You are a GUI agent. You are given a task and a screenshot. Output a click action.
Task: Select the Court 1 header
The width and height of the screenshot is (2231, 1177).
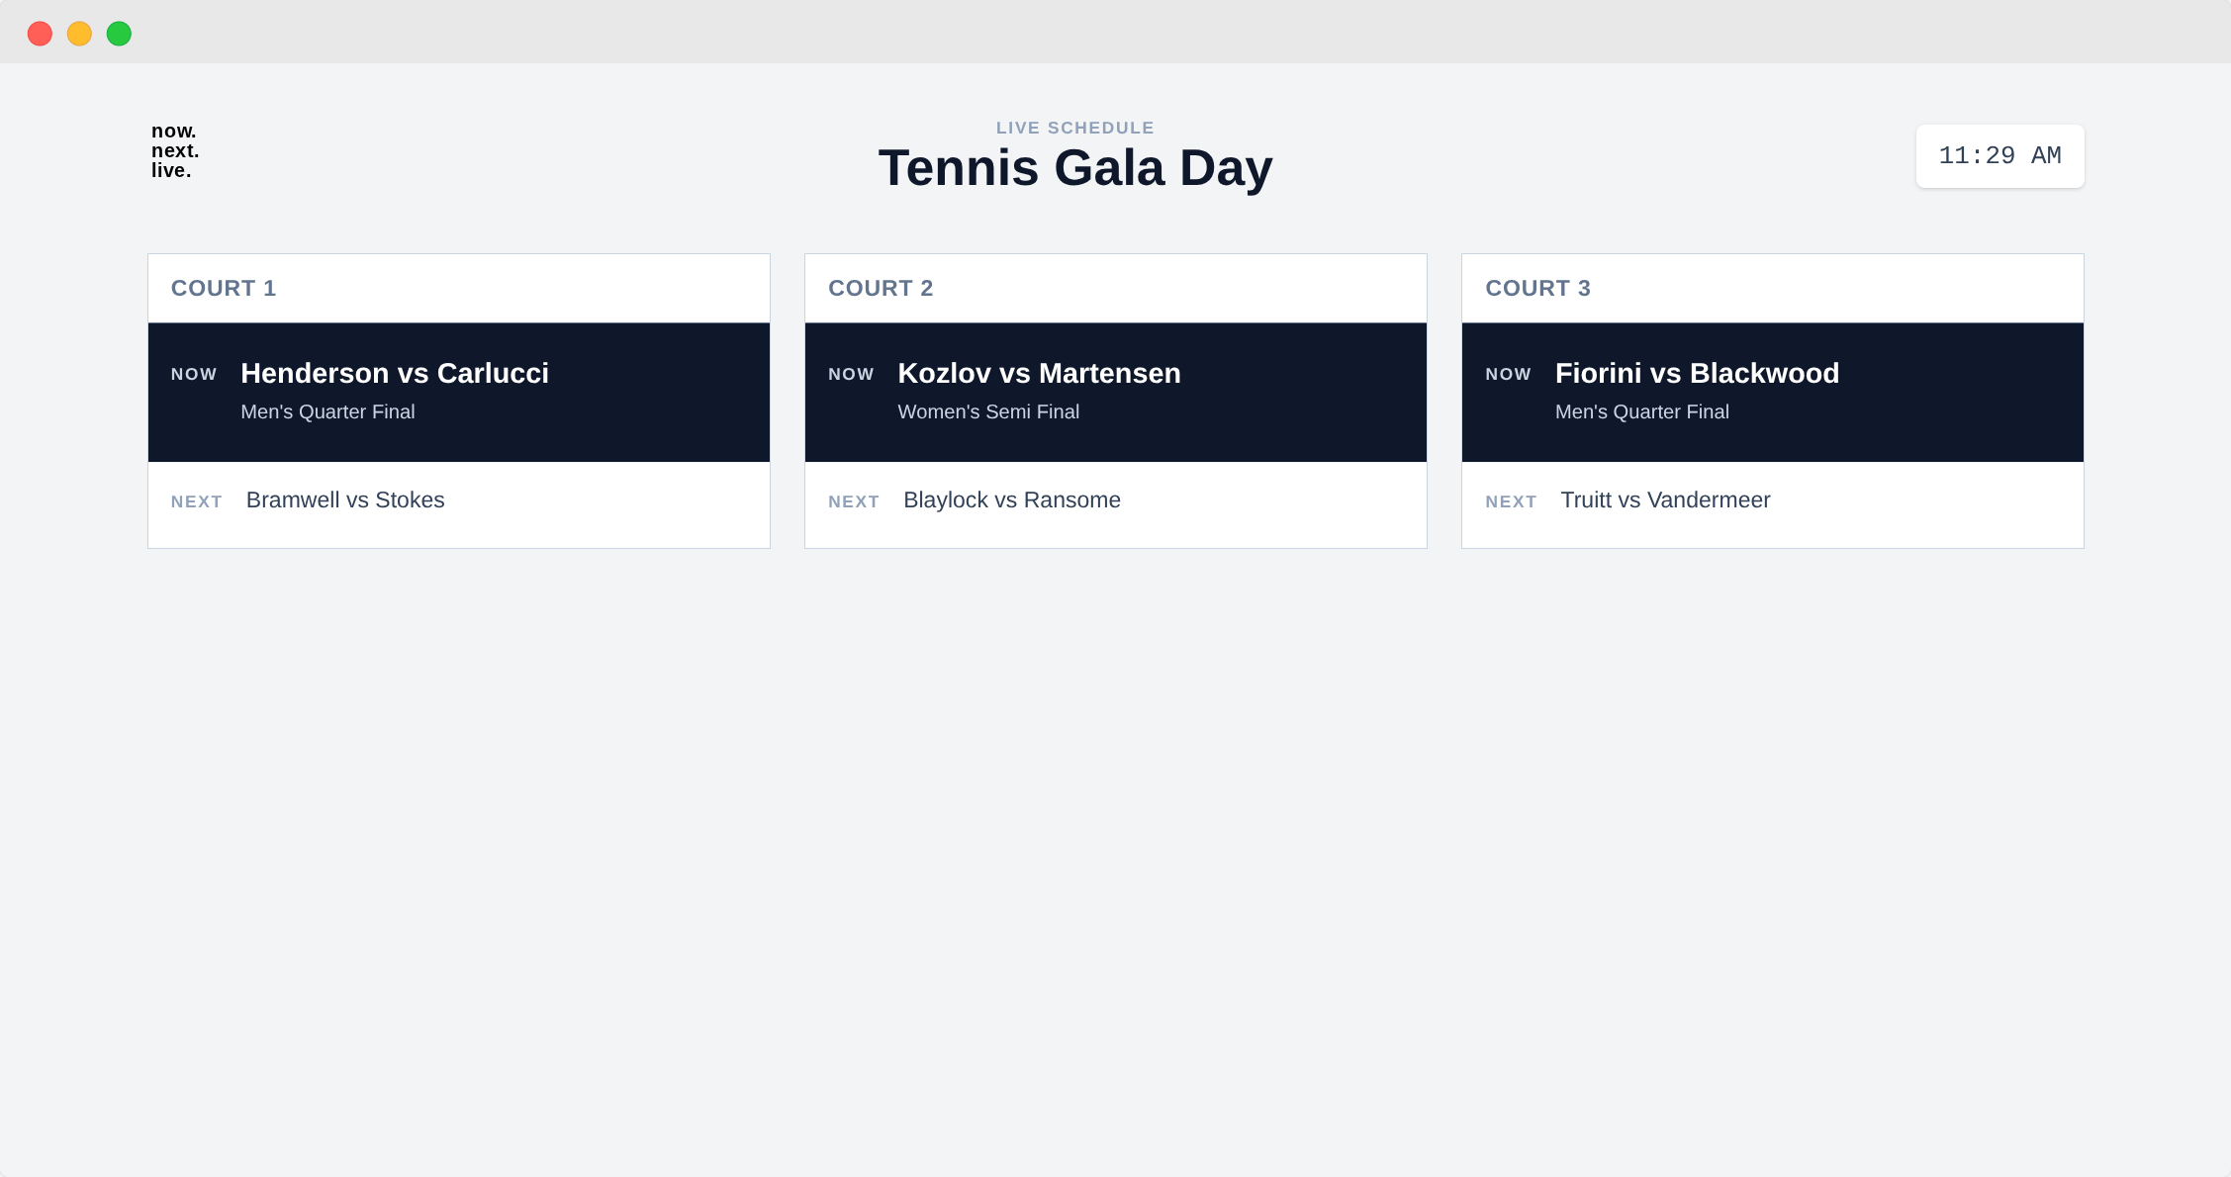pyautogui.click(x=224, y=289)
